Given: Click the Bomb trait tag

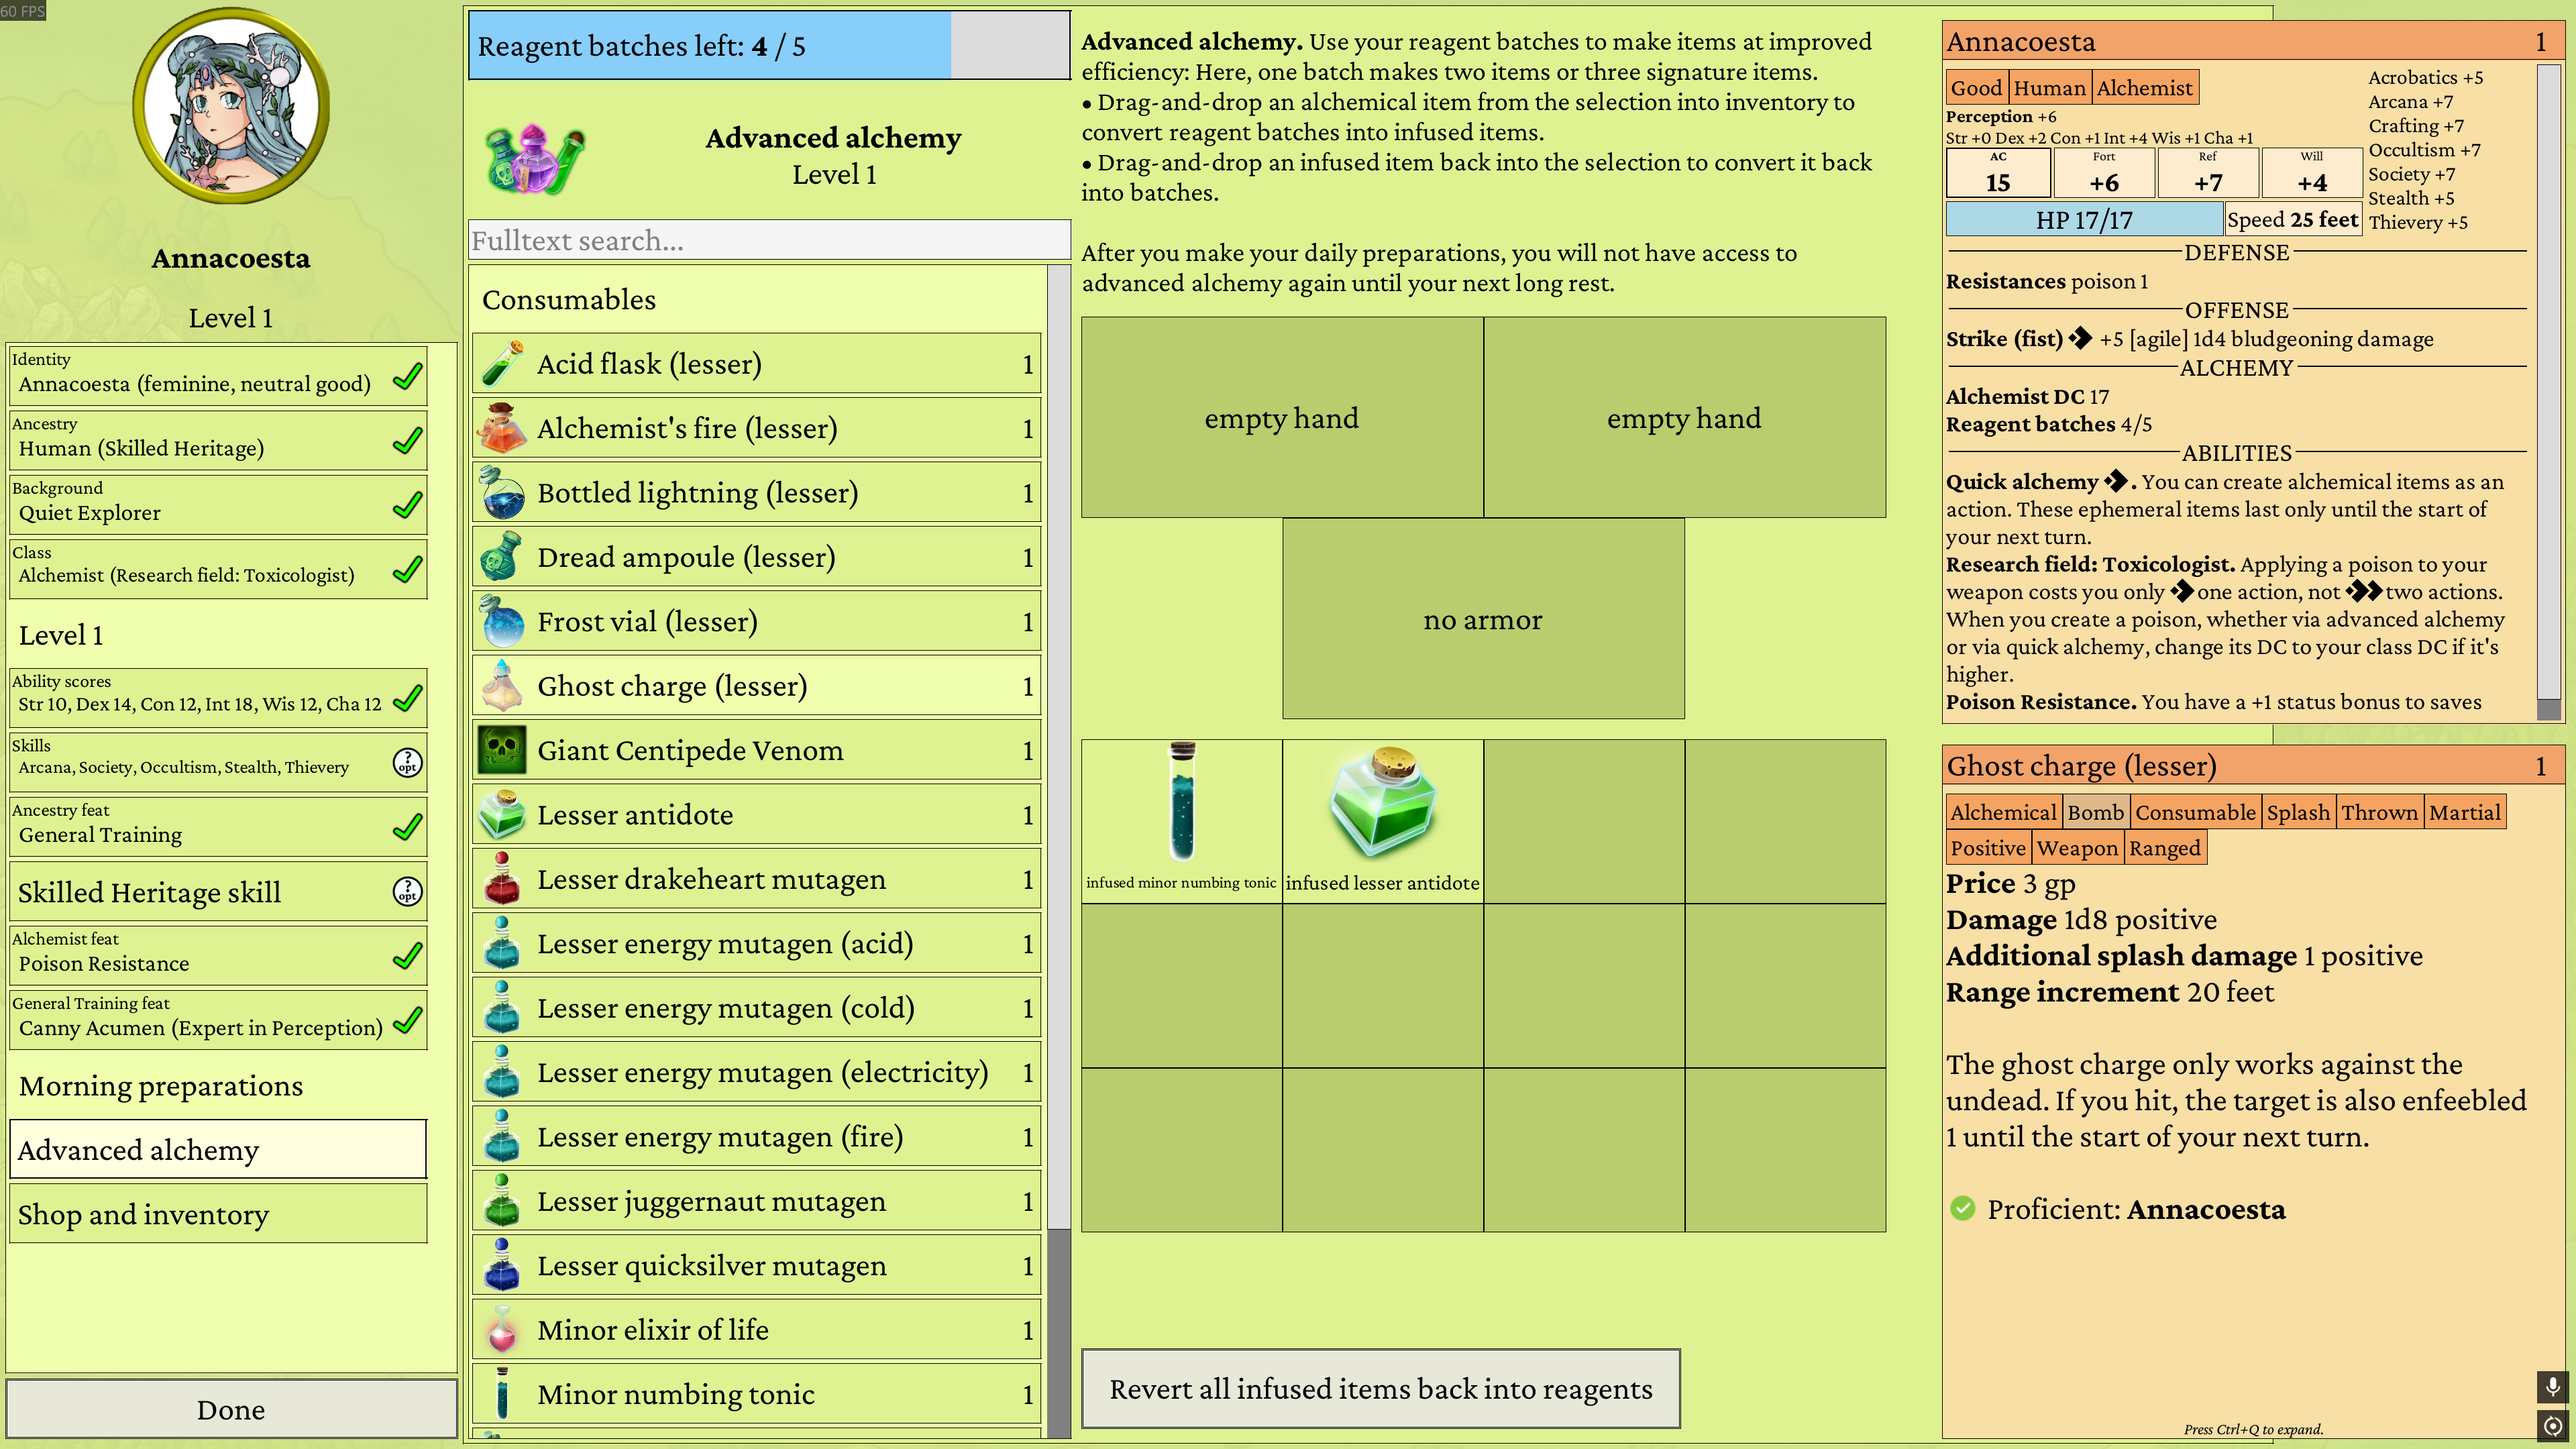Looking at the screenshot, I should pos(2095,812).
